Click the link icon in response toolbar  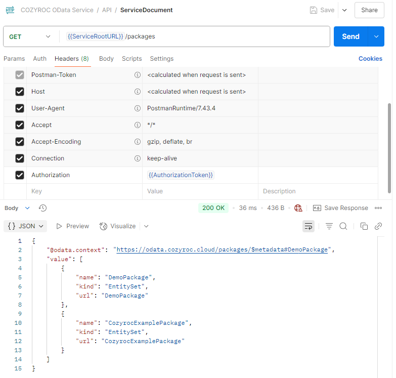point(378,226)
